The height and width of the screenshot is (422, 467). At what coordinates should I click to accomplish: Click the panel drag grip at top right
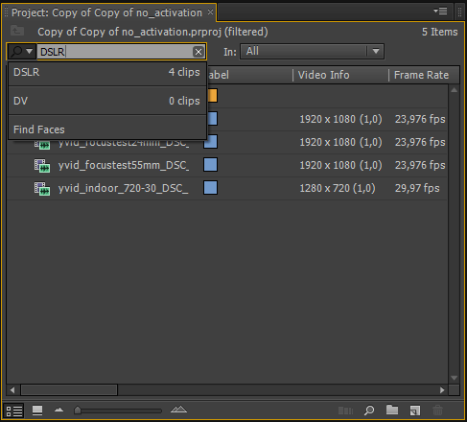point(459,12)
